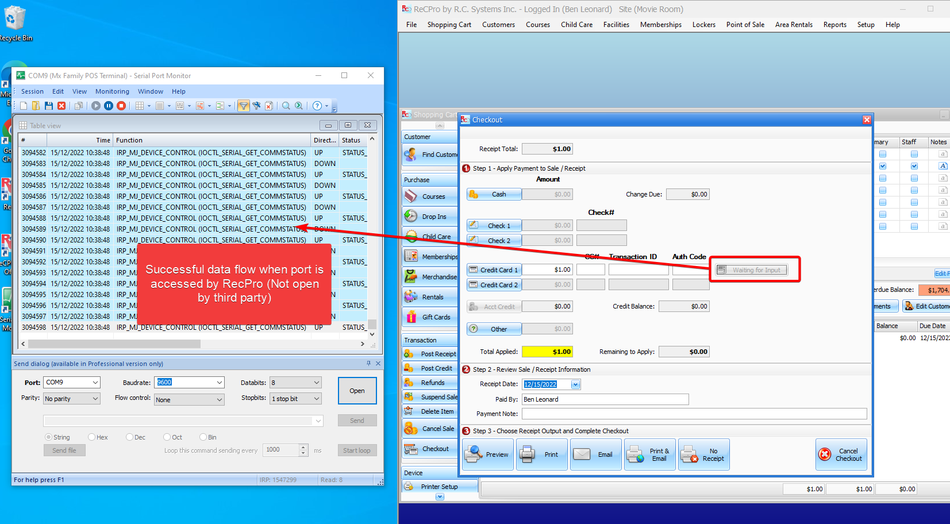This screenshot has width=950, height=524.
Task: Open the Recycle Bin on desktop
Action: tap(14, 24)
